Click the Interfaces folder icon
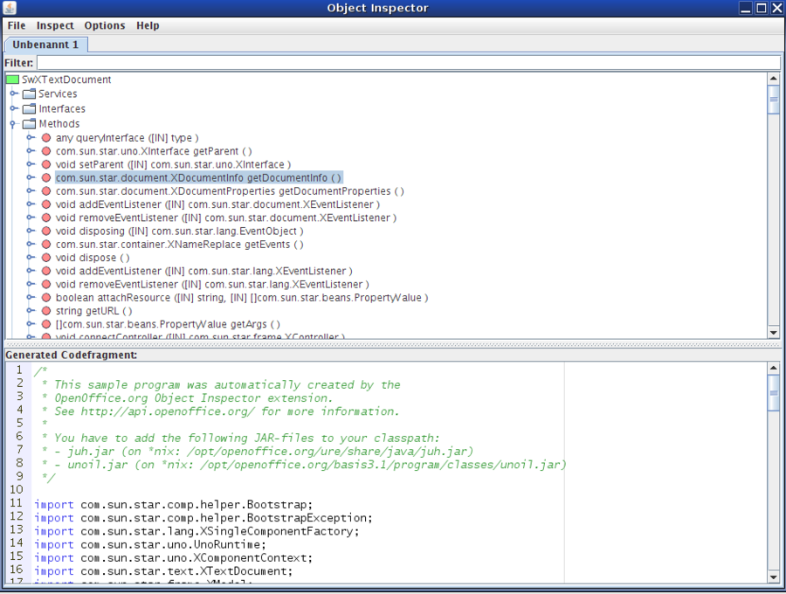Screen dimensions: 786x594 coord(28,108)
